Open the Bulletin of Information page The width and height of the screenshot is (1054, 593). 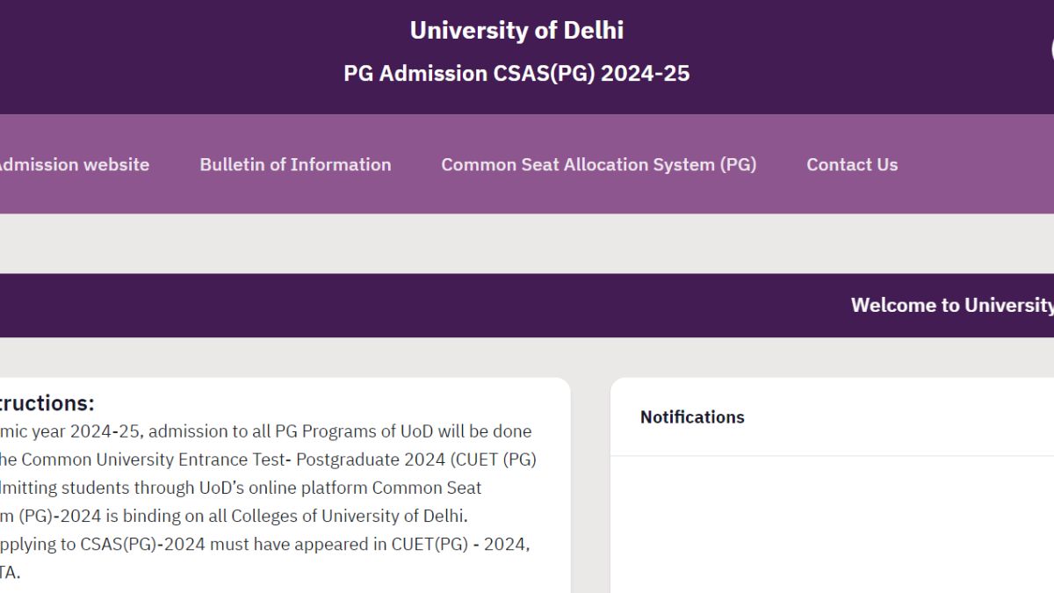pos(295,164)
